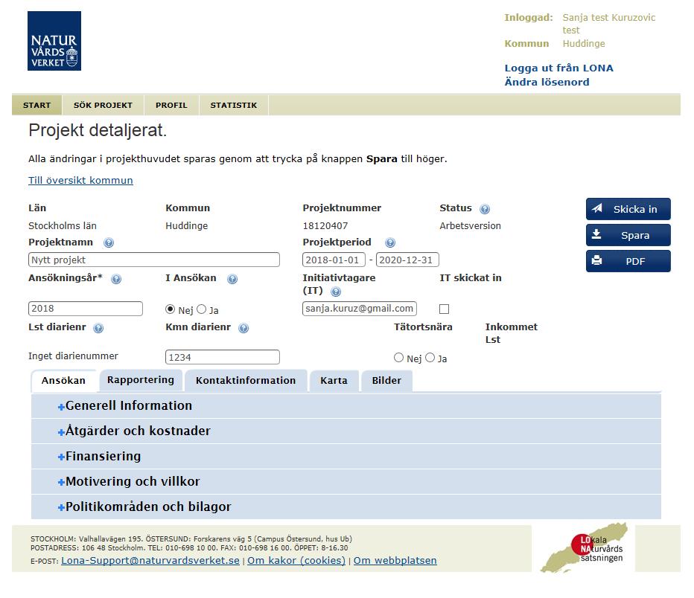The image size is (694, 598).
Task: Follow the Till översikt kommun link
Action: click(x=80, y=180)
